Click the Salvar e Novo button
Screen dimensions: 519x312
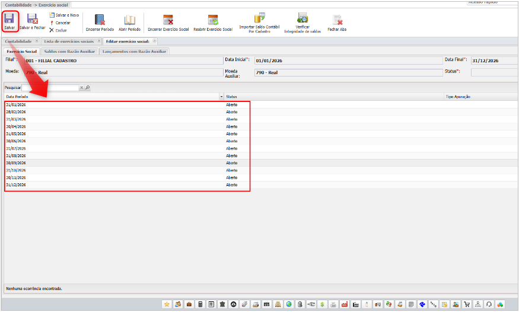(64, 15)
